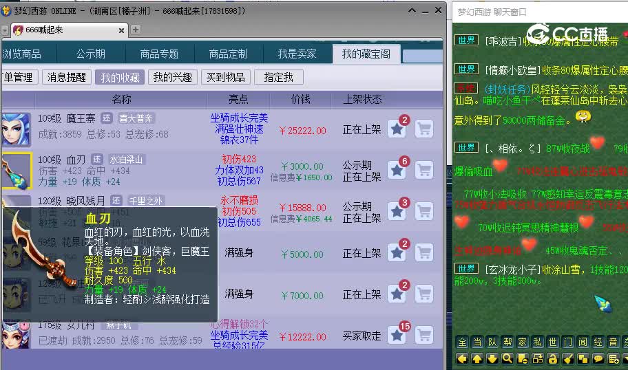Open the 魔王寨 character avatar thumbnail
Viewport: 628px width, 370px height.
pos(16,129)
